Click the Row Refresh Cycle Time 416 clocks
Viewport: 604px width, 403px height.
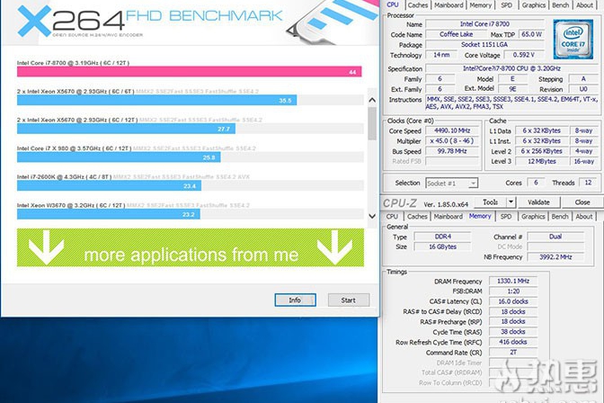coord(512,342)
